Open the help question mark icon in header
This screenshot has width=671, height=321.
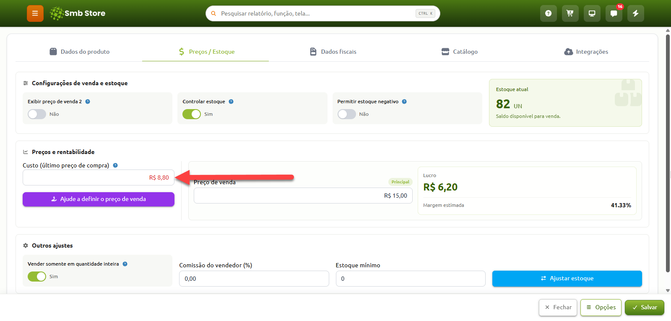coord(548,13)
